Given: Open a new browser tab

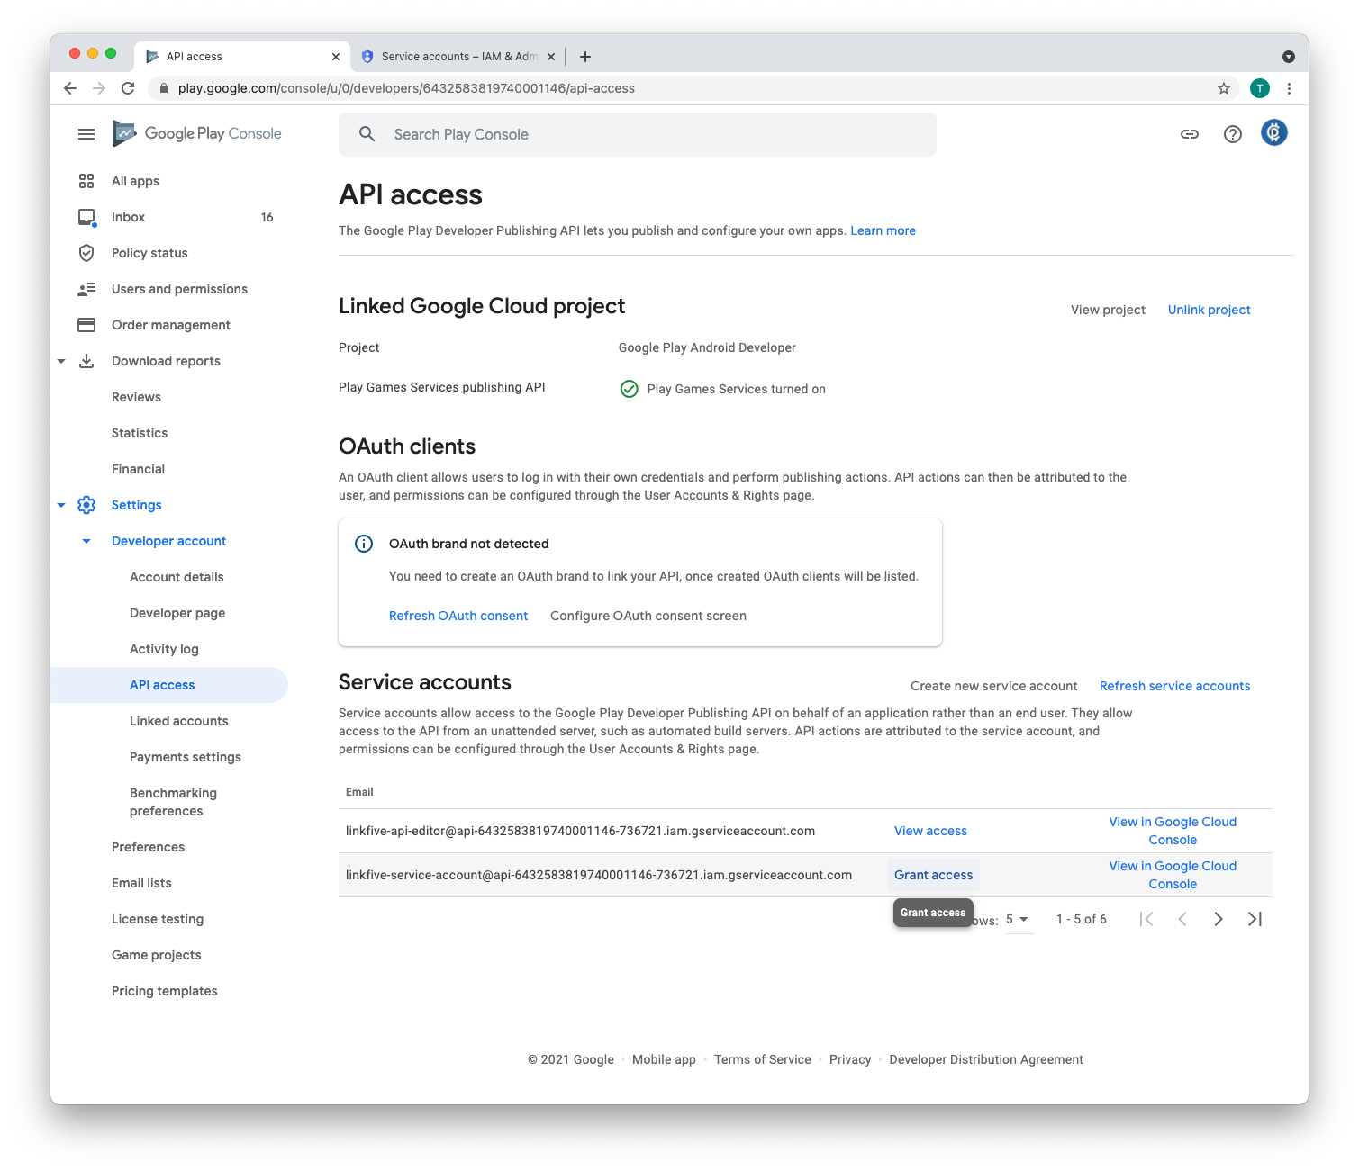Looking at the screenshot, I should click(585, 57).
